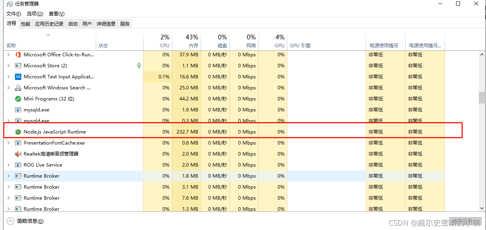Expand the PresentationFontCache.exe row
Screen dimensions: 486x230
point(9,143)
